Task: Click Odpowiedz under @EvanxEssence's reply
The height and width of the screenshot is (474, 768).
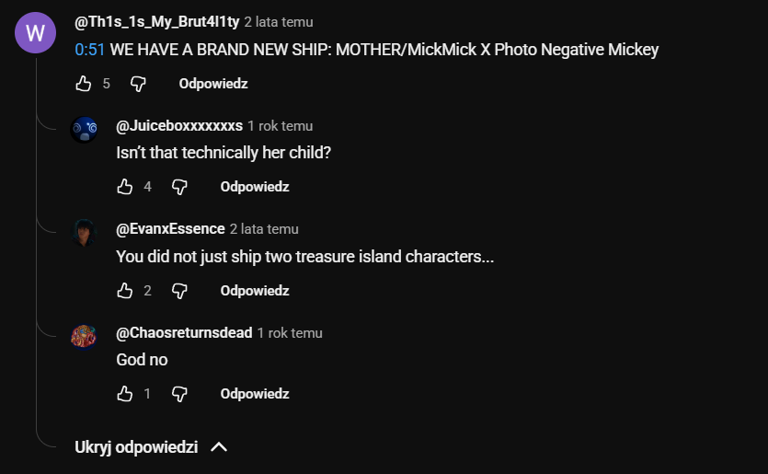Action: pyautogui.click(x=255, y=291)
